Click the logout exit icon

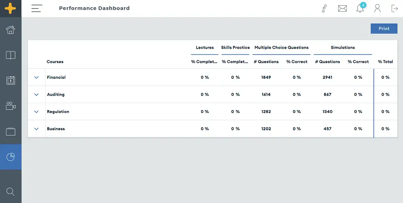395,8
